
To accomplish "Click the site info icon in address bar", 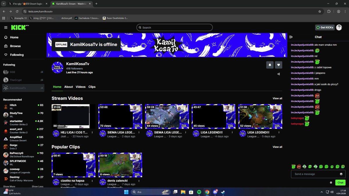I will point(25,11).
